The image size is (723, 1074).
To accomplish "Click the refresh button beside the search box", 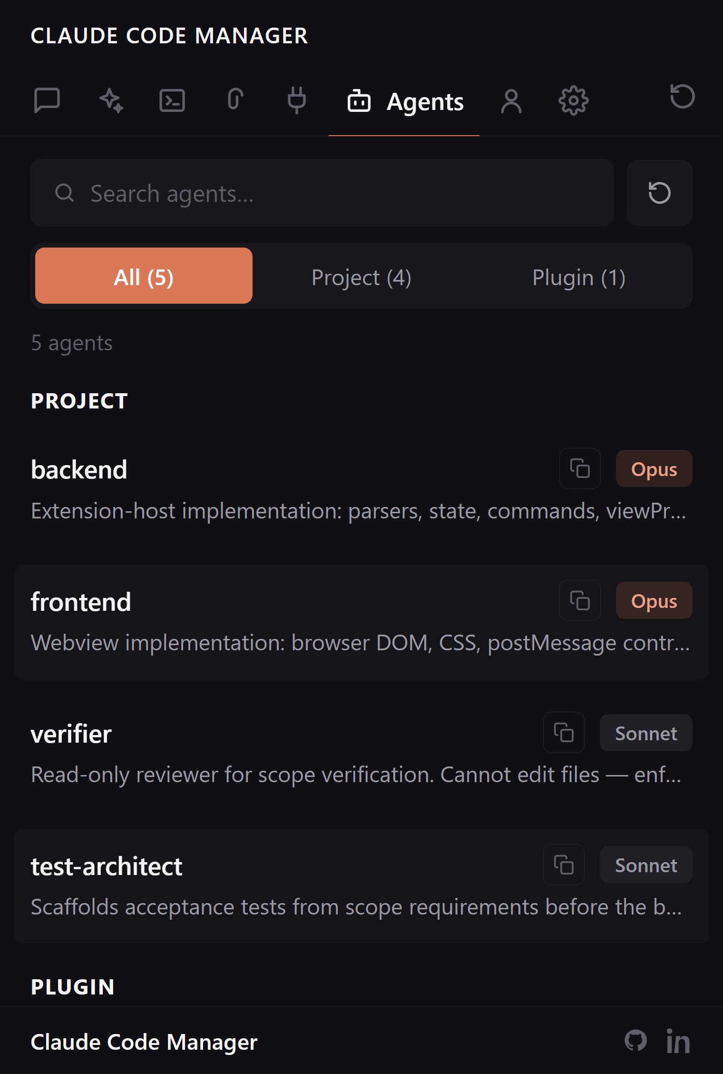I will (x=659, y=193).
